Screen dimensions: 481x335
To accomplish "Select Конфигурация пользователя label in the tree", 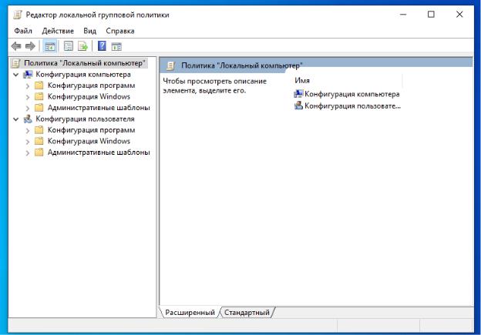I will tap(85, 119).
